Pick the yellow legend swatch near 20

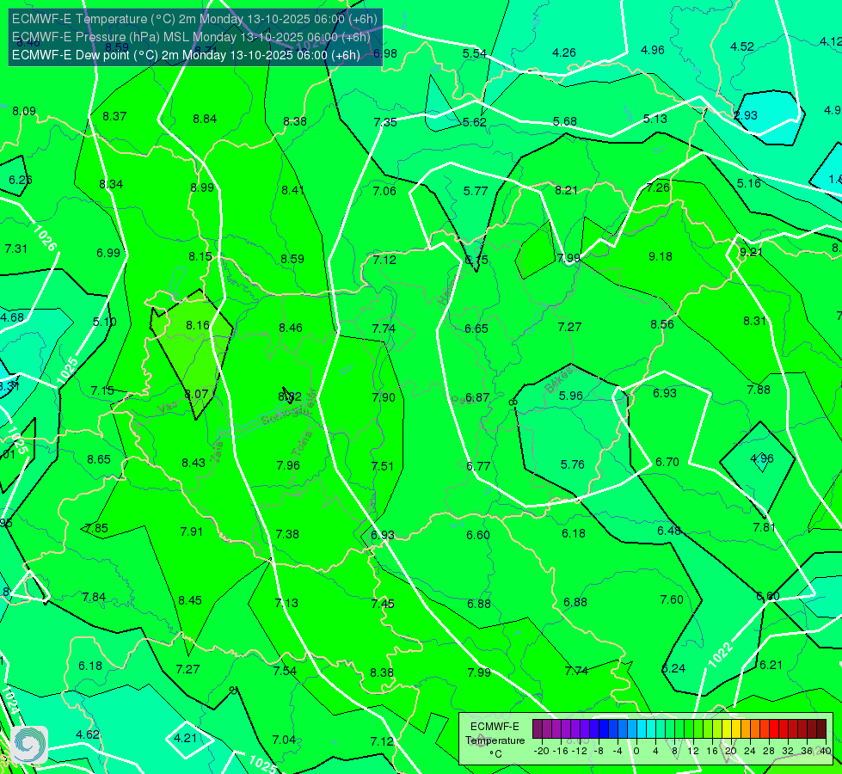click(727, 729)
